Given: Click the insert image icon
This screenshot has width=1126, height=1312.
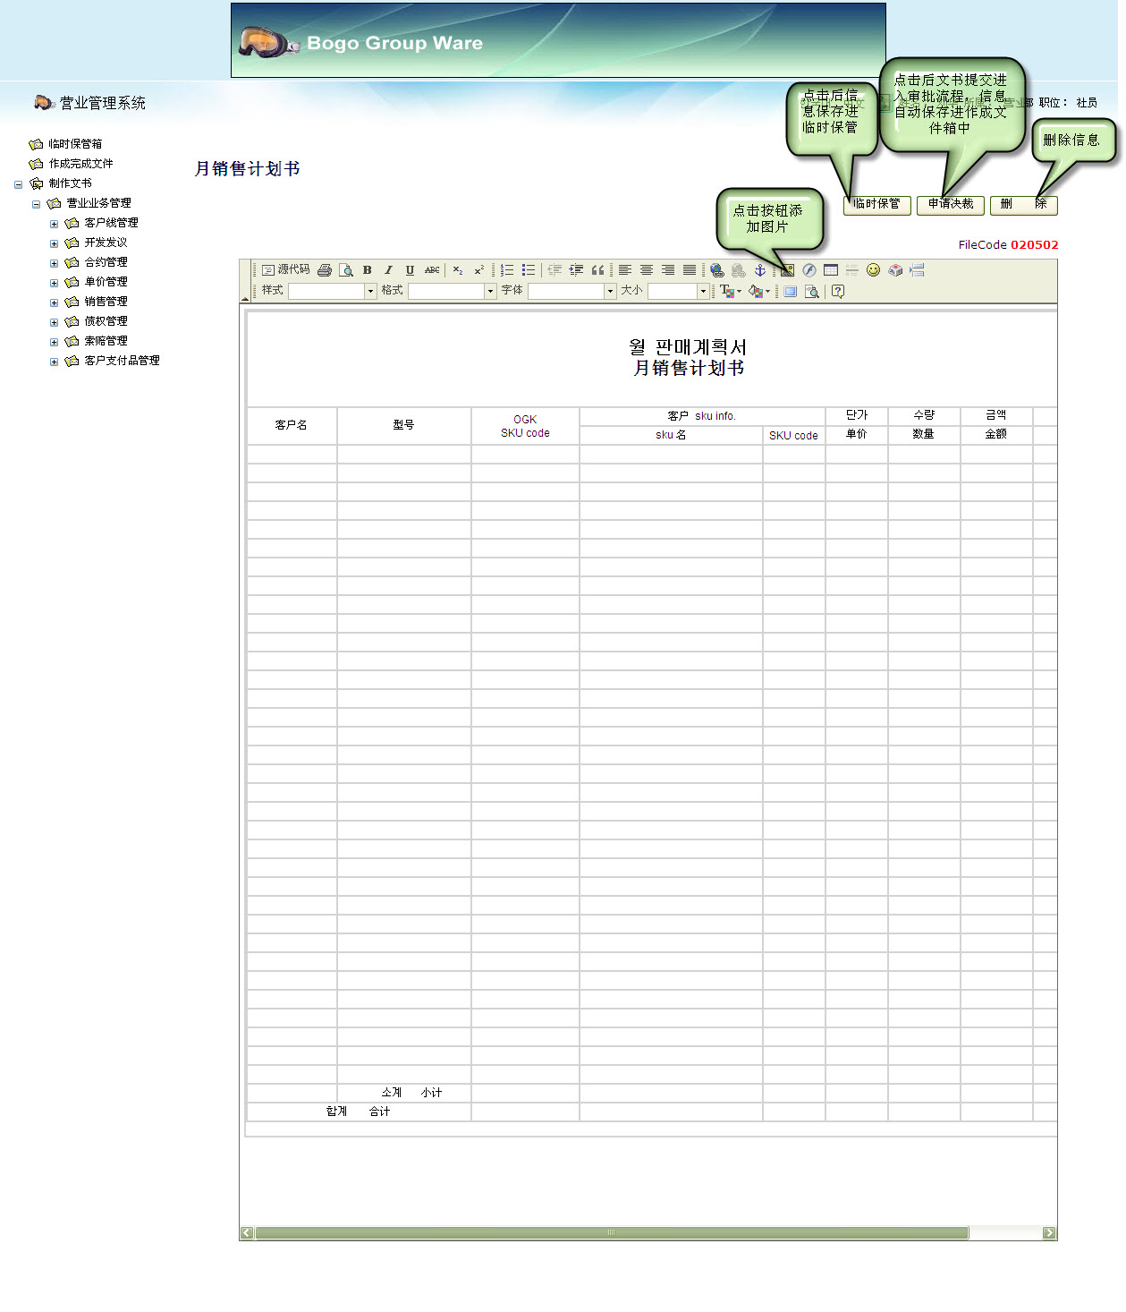Looking at the screenshot, I should coord(787,270).
